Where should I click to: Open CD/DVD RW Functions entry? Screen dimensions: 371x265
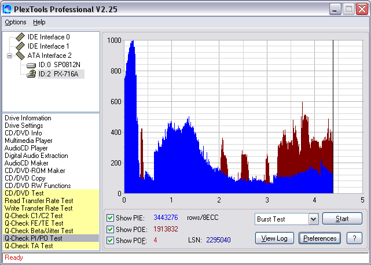pos(38,186)
